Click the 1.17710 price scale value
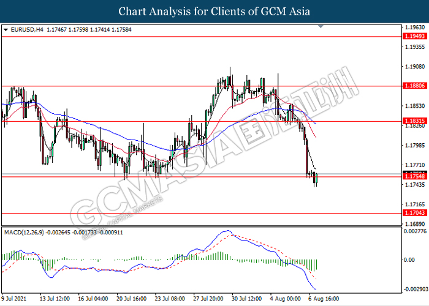The width and height of the screenshot is (429, 306). click(x=415, y=165)
